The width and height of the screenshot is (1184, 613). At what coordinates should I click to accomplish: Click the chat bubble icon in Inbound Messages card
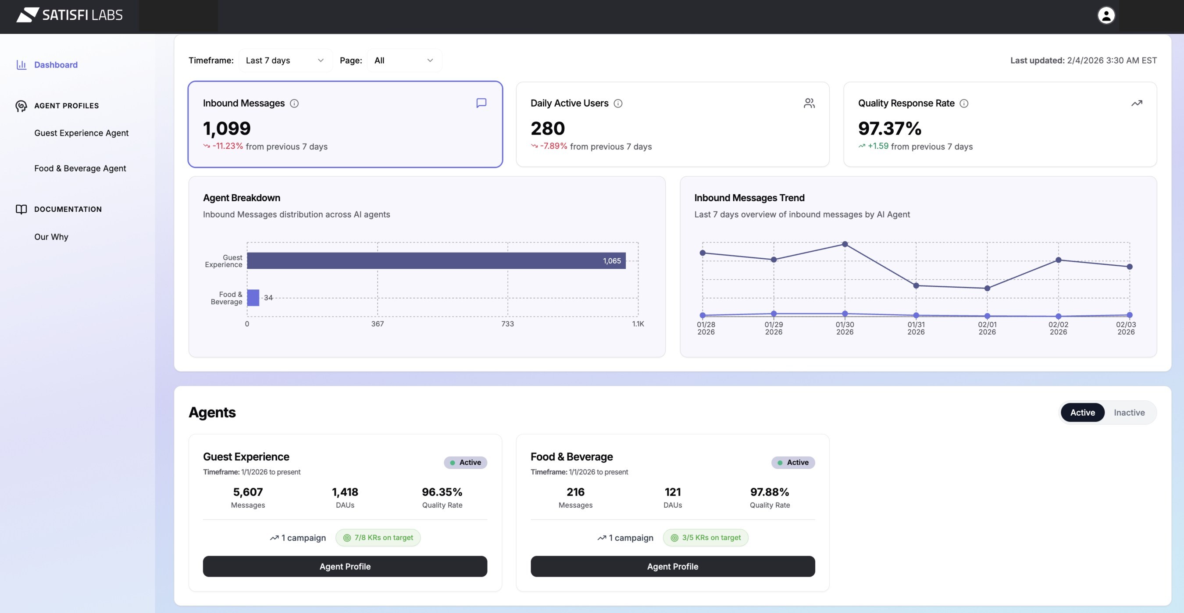coord(481,103)
